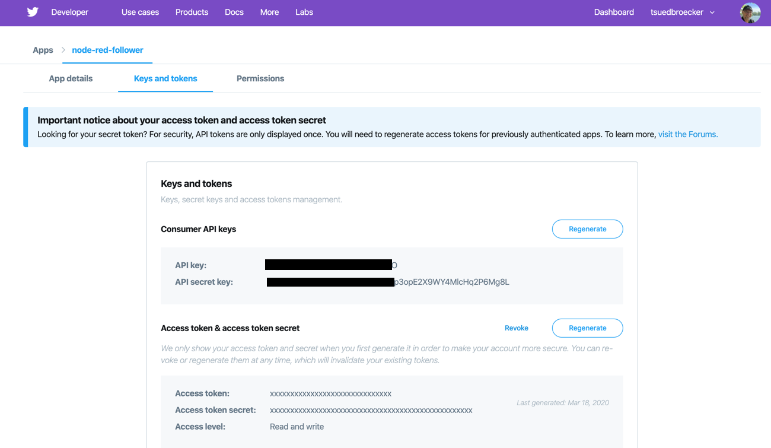Select the Keys and tokens tab
Viewport: 771px width, 448px height.
pos(165,78)
